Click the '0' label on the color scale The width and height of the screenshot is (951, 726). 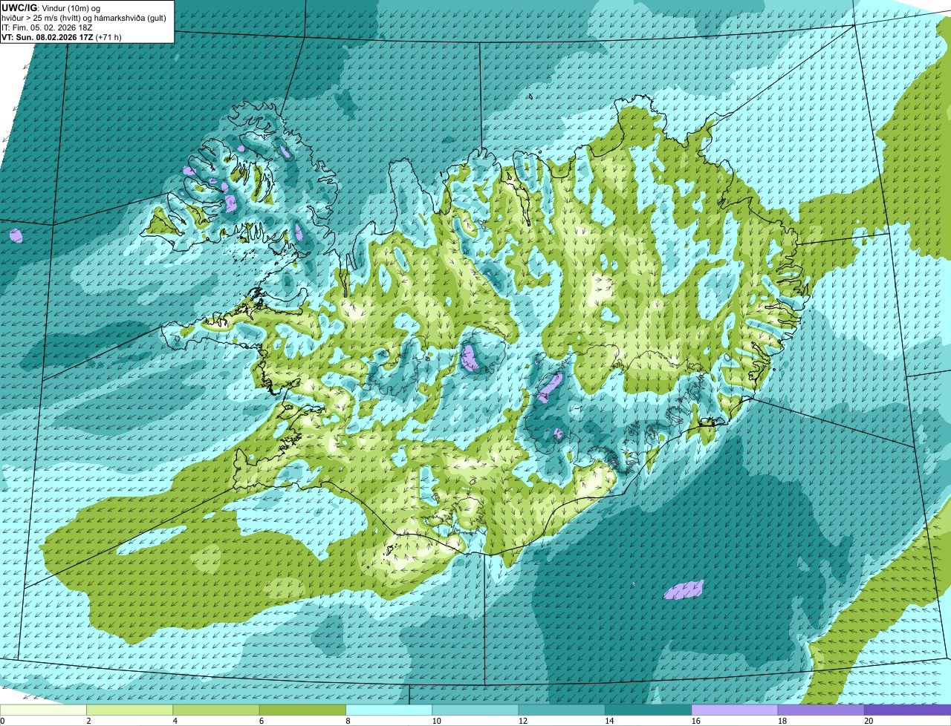coord(2,721)
